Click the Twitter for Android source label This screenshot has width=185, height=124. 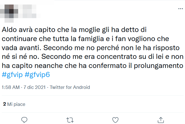70,87
